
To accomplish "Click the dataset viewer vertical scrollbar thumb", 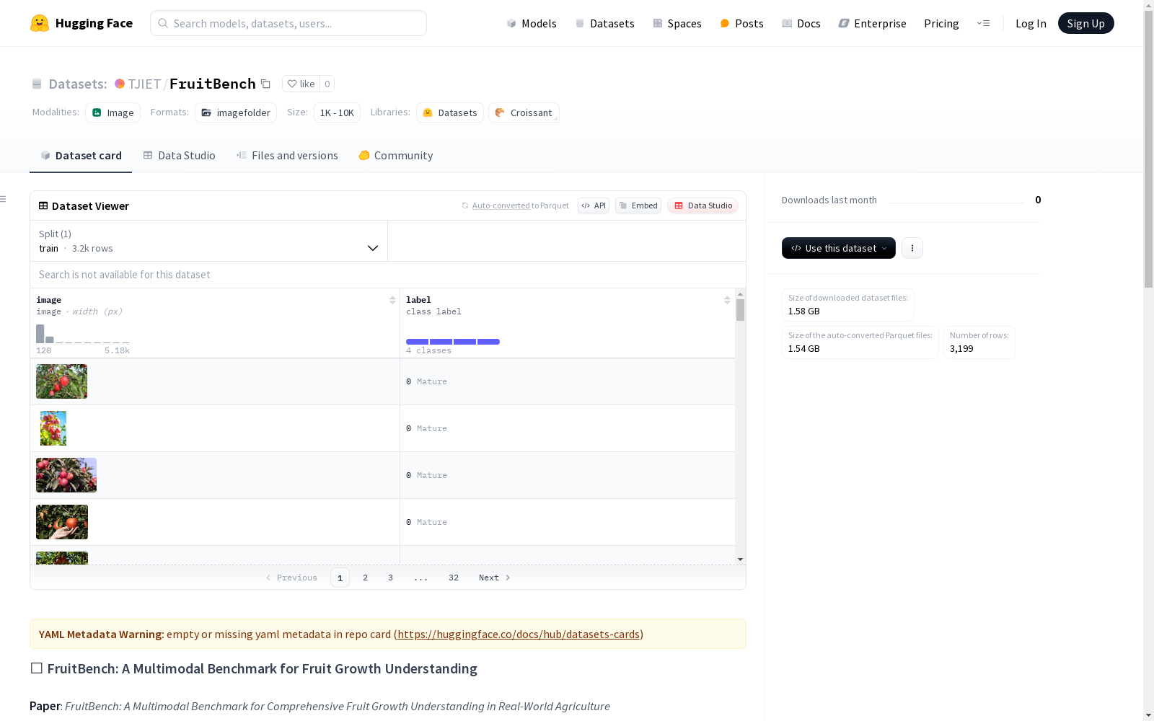I will [740, 310].
